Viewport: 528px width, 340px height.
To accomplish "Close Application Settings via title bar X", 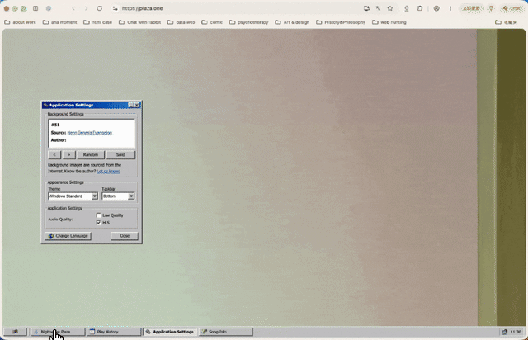I will click(x=137, y=105).
